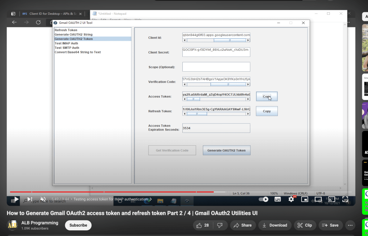Focus the Client Secret text field
This screenshot has width=368, height=236.
pos(216,52)
